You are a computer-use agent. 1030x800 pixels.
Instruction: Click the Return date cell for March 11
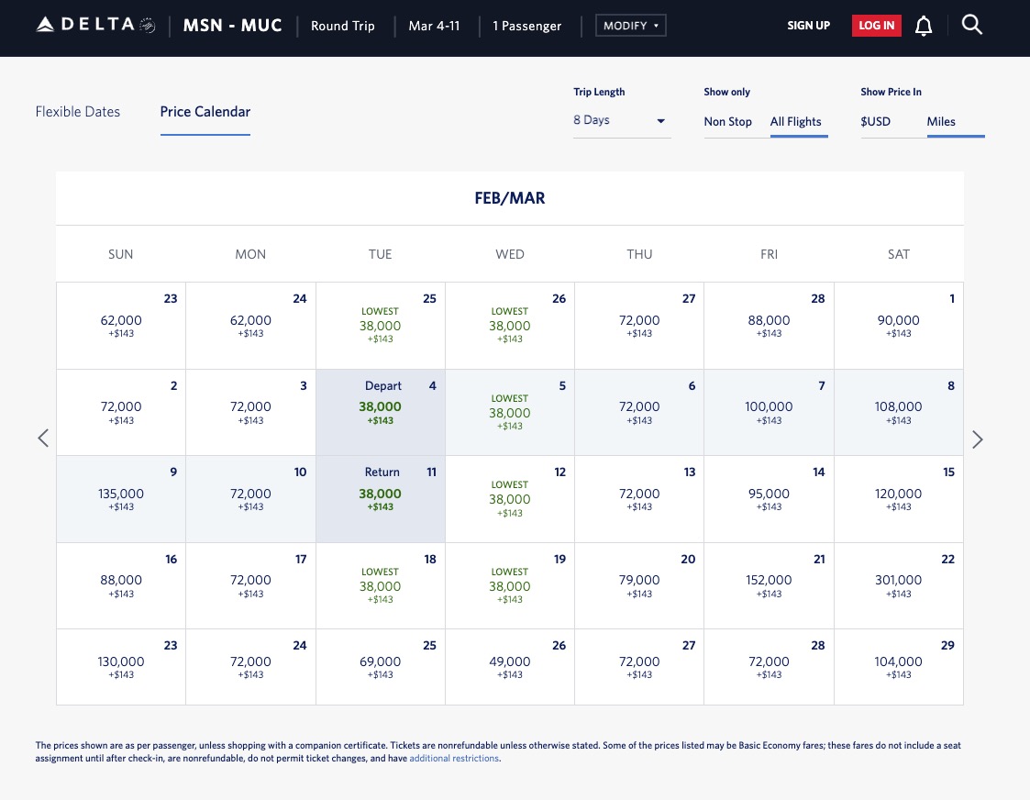[380, 498]
